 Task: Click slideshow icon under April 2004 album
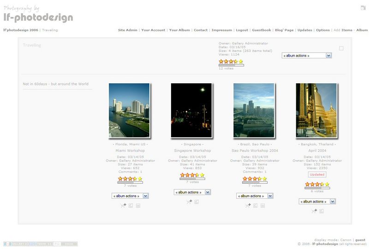pyautogui.click(x=321, y=211)
